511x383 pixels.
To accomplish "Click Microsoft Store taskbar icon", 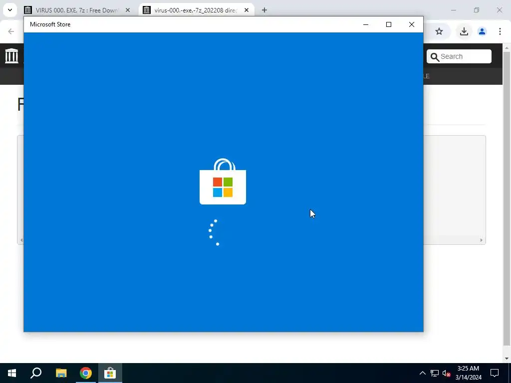I will click(x=110, y=373).
